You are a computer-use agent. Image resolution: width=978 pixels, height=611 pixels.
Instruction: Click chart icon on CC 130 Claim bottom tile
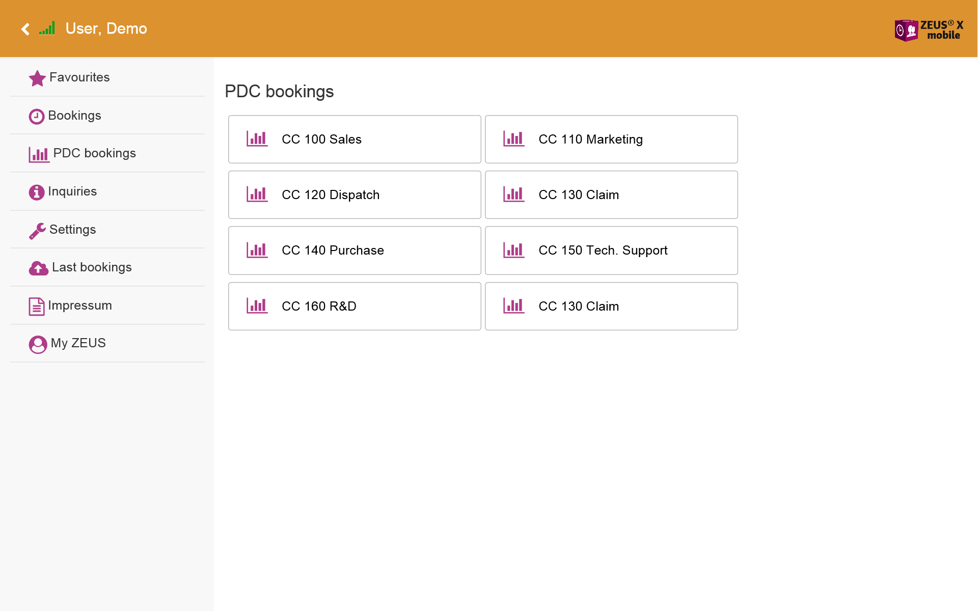pos(513,305)
